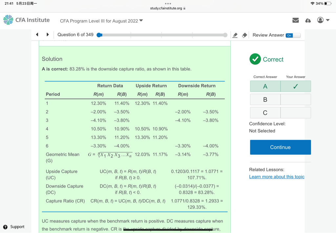Click the question progress slider handle
Image resolution: width=336 pixels, height=233 pixels.
[99, 35]
